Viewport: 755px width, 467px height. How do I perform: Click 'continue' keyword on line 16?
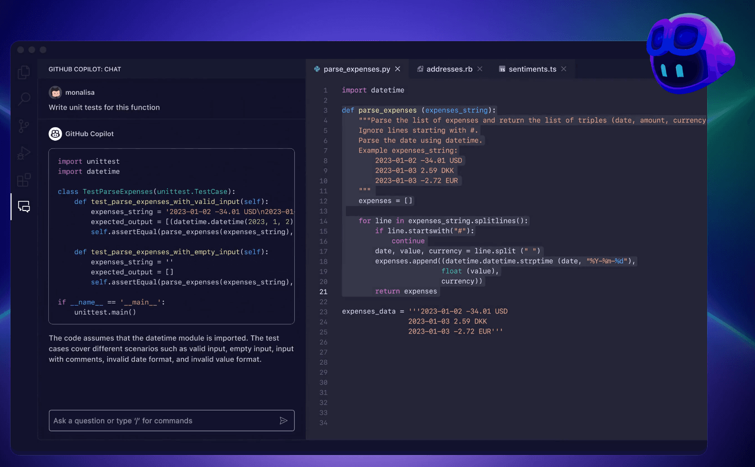point(408,241)
